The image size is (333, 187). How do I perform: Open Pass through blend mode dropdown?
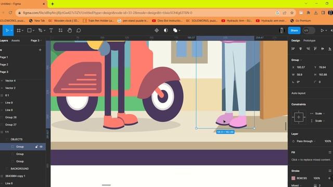[306, 141]
